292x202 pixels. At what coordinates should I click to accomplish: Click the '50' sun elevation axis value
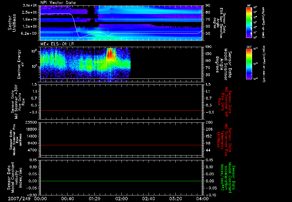(x=208, y=33)
